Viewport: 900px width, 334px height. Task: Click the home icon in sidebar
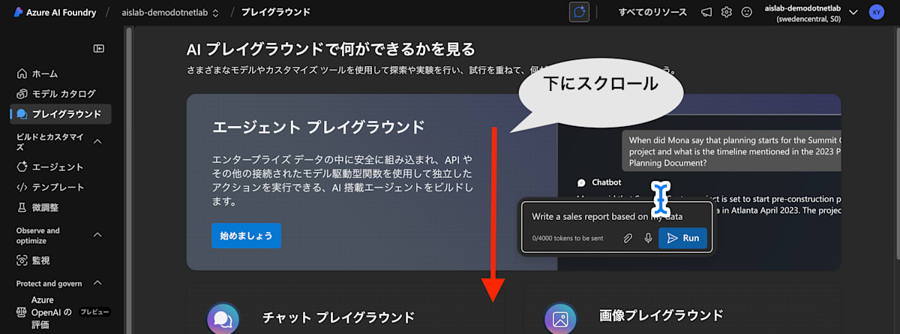[22, 74]
